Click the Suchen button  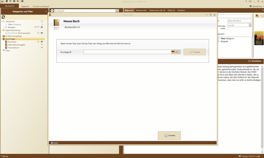click(x=194, y=52)
